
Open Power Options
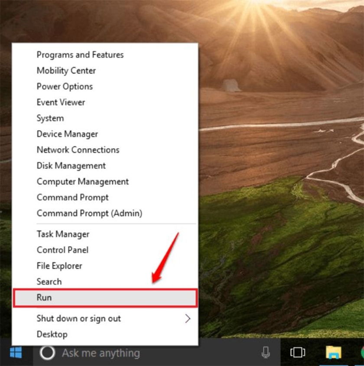click(x=65, y=86)
